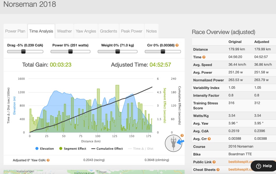Switch to the Power Plan tab
Viewport: 276px width, 174px height.
coord(15,31)
